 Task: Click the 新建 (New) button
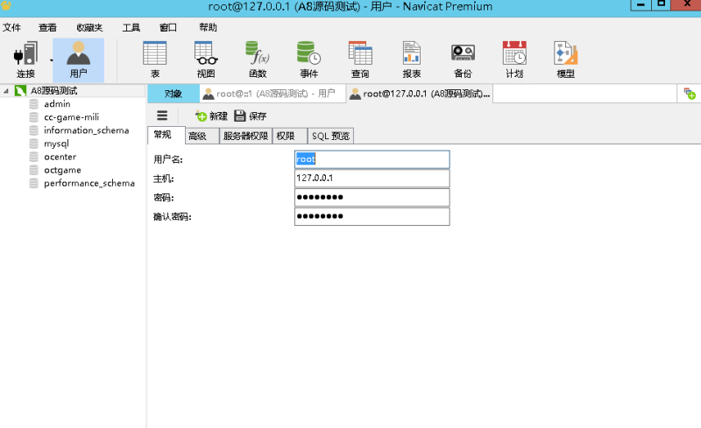tap(211, 116)
